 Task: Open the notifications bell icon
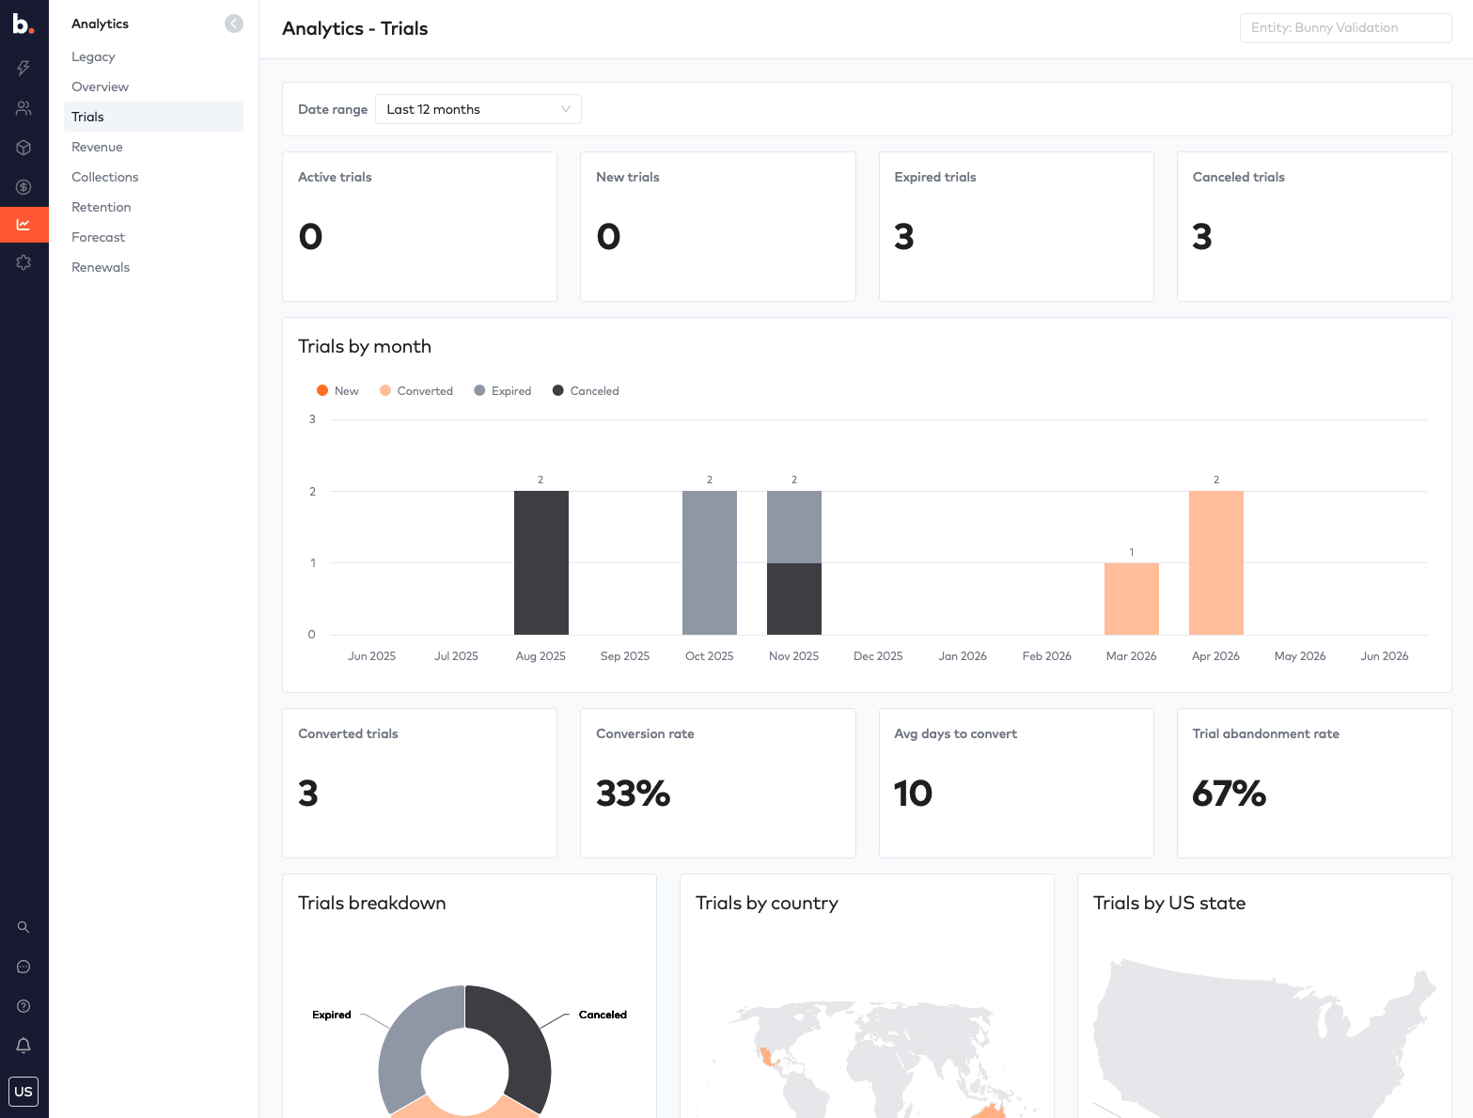tap(24, 1046)
